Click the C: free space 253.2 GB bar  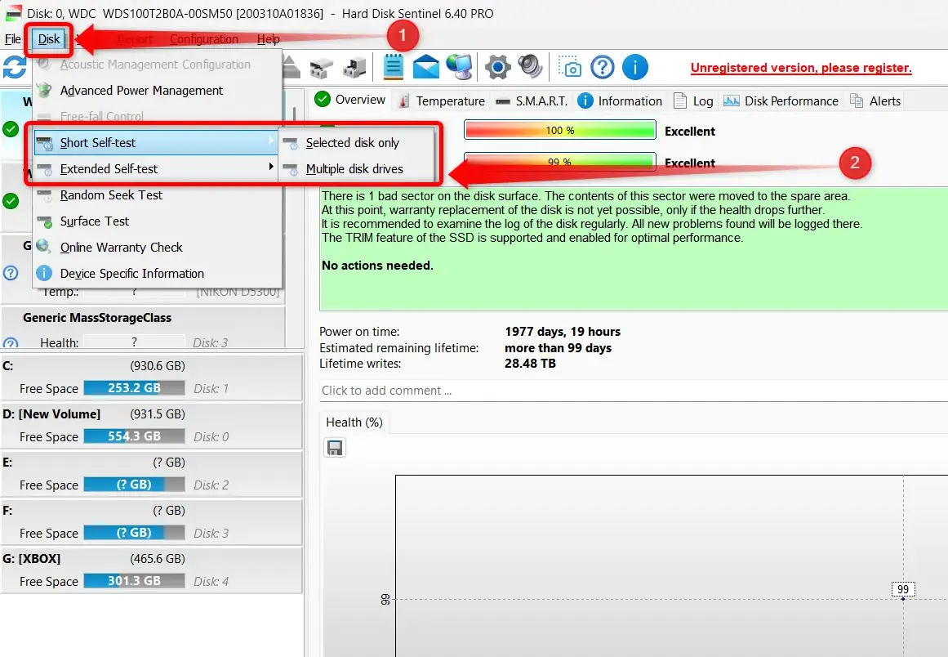(134, 388)
